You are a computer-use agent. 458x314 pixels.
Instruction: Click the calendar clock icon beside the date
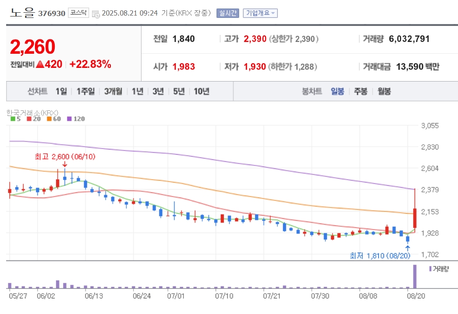click(96, 14)
